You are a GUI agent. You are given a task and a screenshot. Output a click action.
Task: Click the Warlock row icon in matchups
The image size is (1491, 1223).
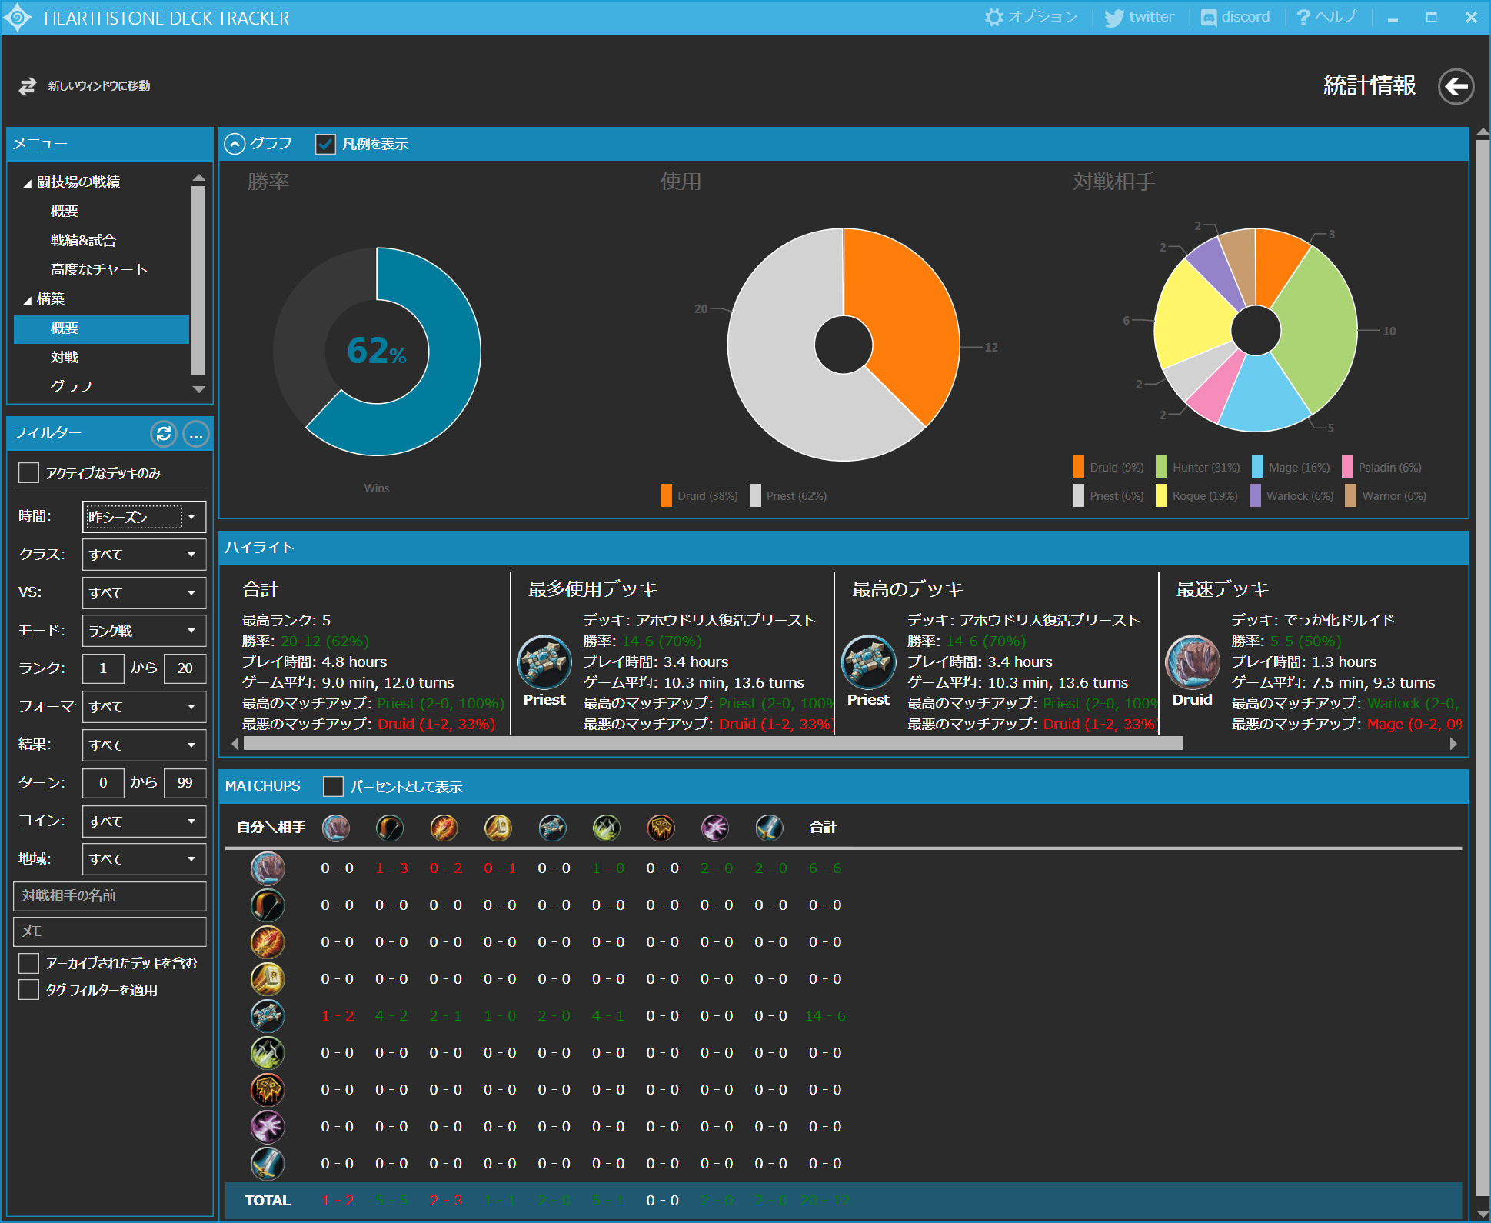point(268,1127)
